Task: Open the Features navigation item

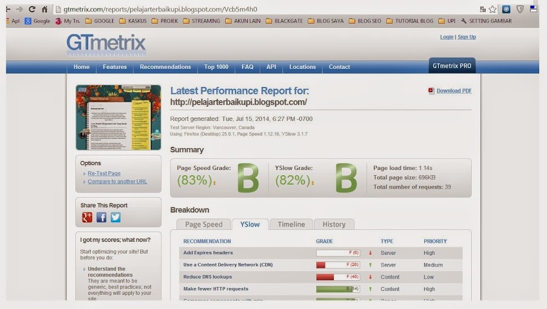Action: pyautogui.click(x=115, y=67)
